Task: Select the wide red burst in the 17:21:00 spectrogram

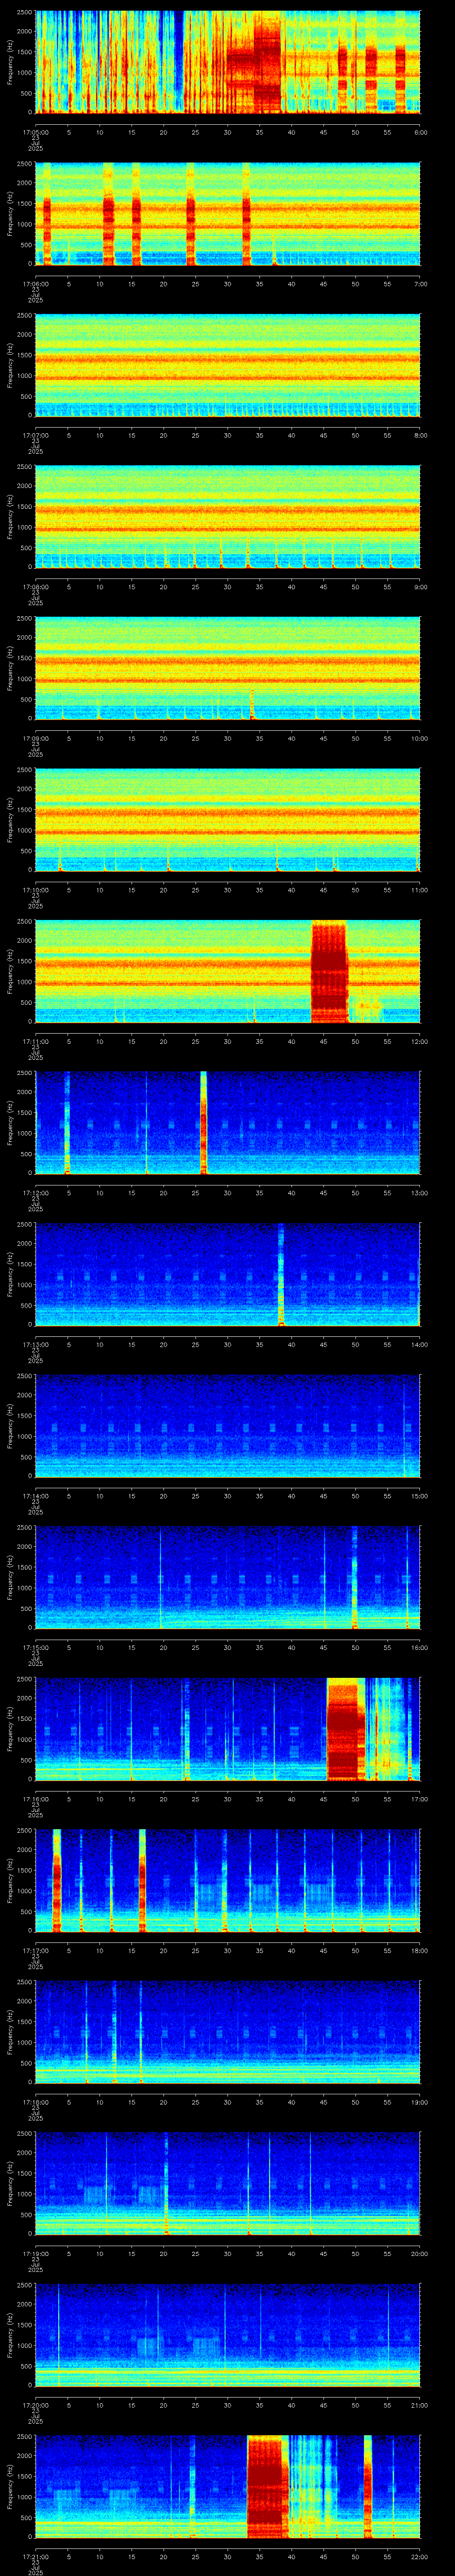Action: tap(267, 2487)
